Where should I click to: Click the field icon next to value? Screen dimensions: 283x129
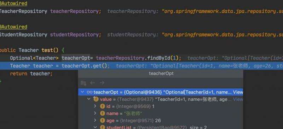(x=96, y=99)
